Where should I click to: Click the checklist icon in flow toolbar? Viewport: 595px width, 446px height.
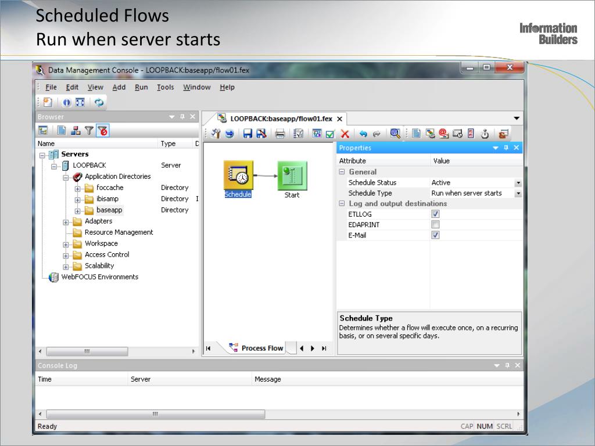298,134
